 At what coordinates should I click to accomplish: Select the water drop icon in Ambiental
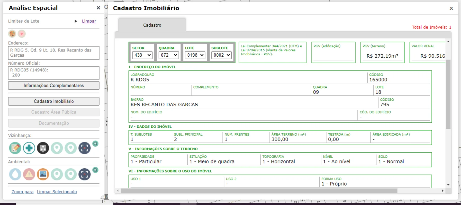pos(15,174)
